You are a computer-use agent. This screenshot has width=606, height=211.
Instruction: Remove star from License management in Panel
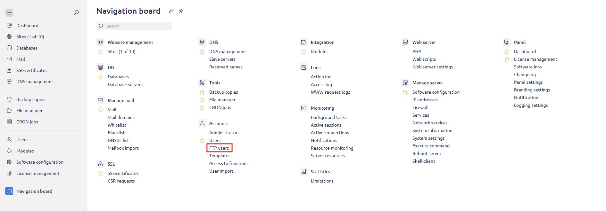pyautogui.click(x=507, y=59)
